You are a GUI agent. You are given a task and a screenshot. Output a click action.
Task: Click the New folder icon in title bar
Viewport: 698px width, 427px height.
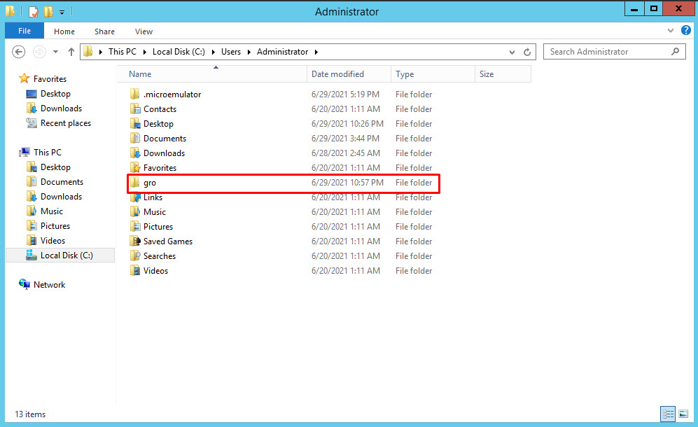point(48,12)
